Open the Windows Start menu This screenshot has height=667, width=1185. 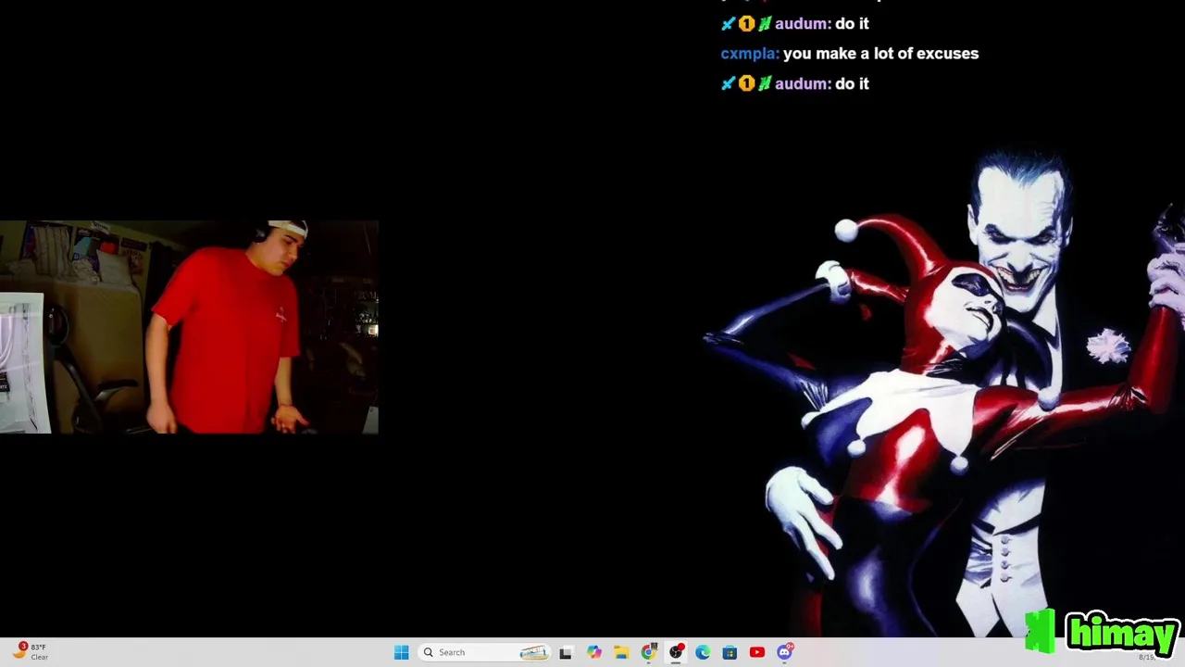(401, 652)
